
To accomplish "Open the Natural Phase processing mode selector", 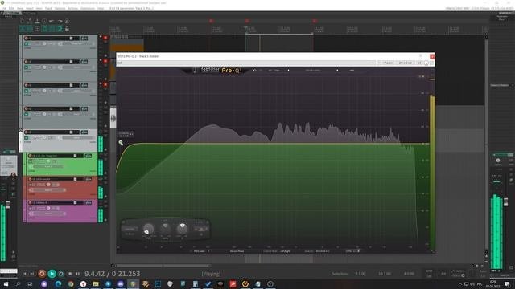I will pyautogui.click(x=237, y=251).
